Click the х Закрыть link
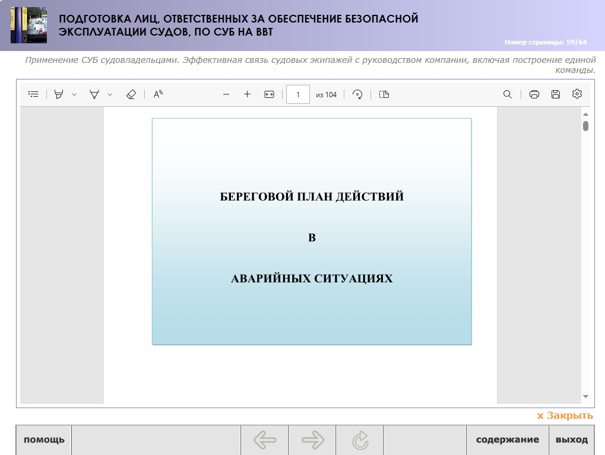Image resolution: width=605 pixels, height=455 pixels. [x=565, y=415]
